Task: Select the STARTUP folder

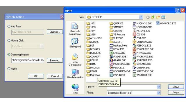Action: [117, 31]
